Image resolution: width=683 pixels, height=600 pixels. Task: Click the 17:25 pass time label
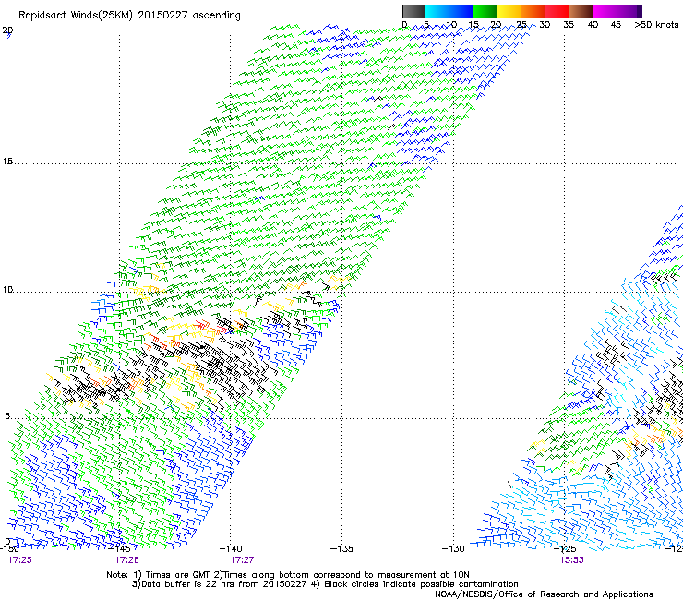[x=20, y=560]
